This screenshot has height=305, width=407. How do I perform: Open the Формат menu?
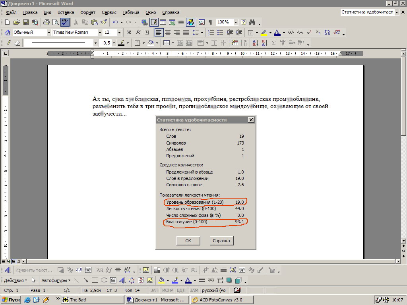click(x=87, y=13)
